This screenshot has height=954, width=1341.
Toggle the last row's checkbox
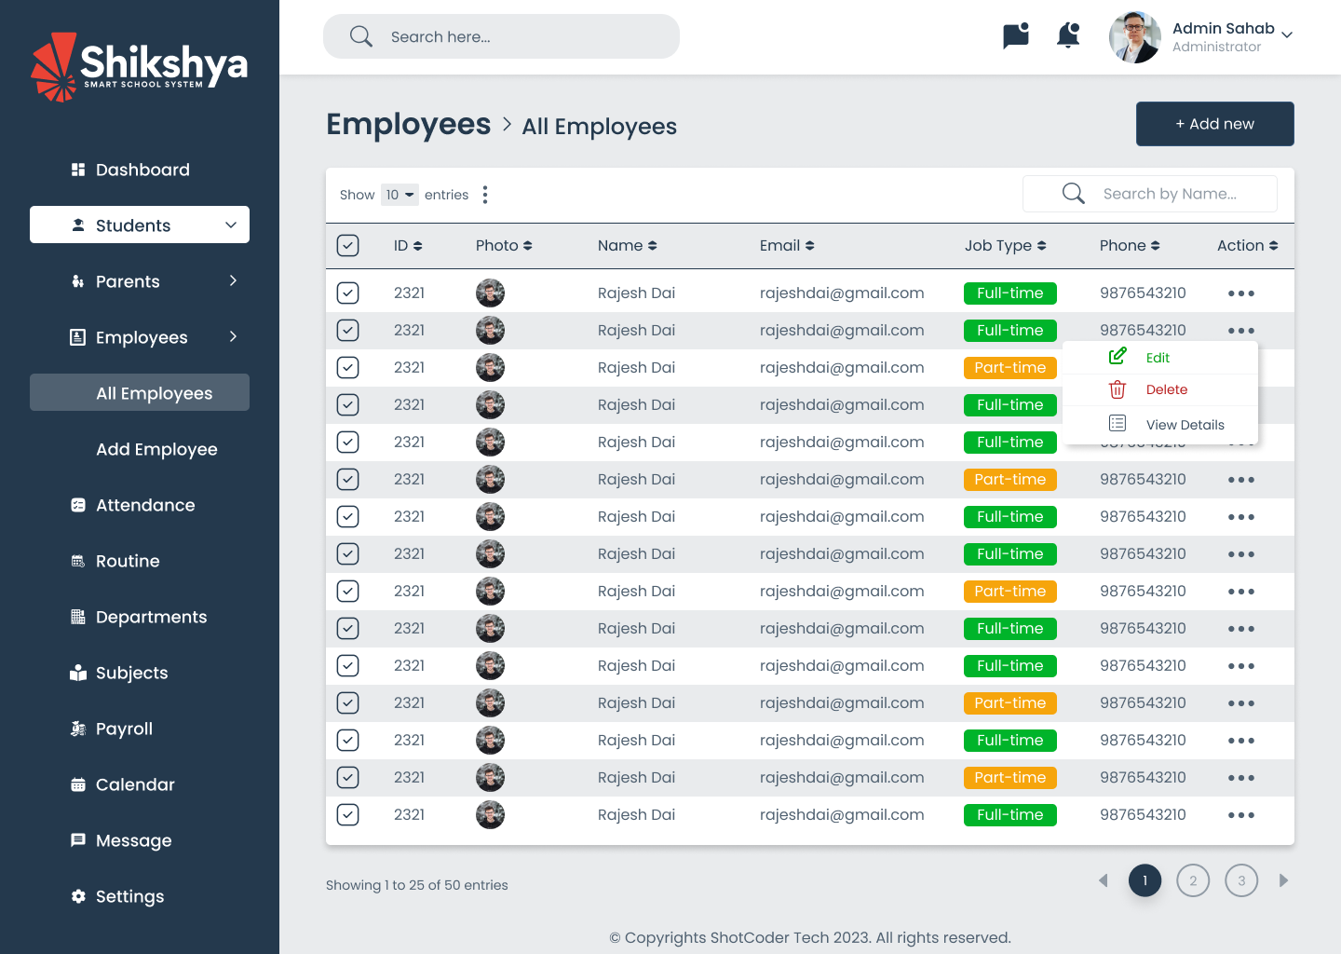coord(347,815)
